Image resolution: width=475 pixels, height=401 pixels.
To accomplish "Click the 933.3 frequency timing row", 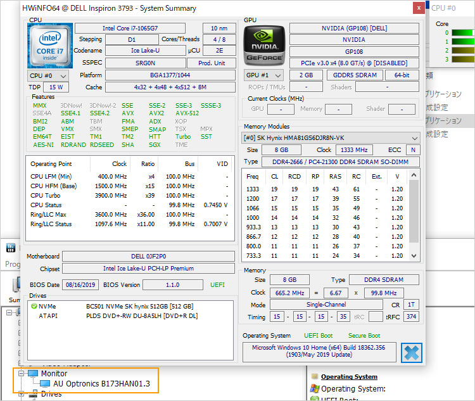I will click(x=326, y=227).
